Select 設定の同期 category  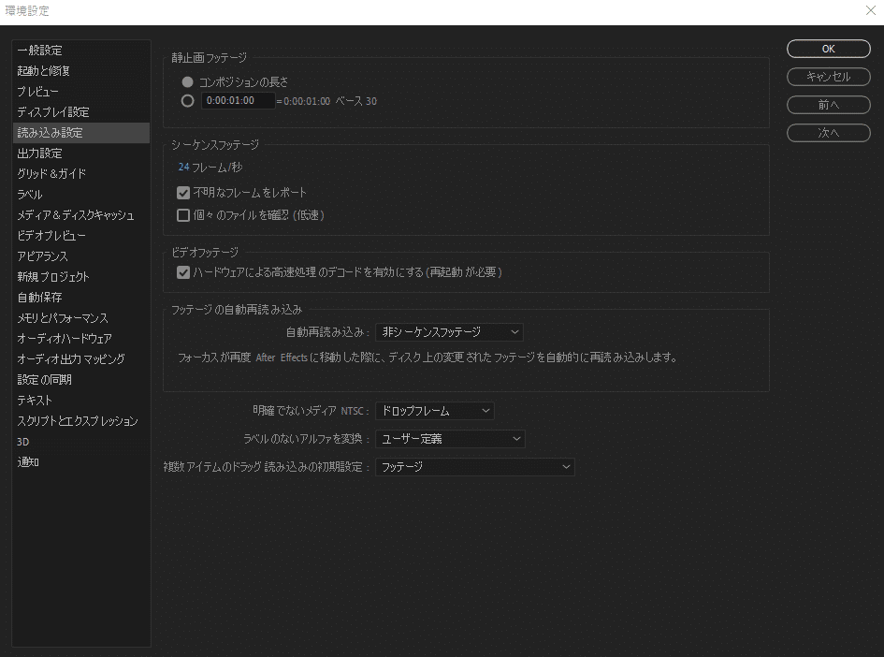81,380
